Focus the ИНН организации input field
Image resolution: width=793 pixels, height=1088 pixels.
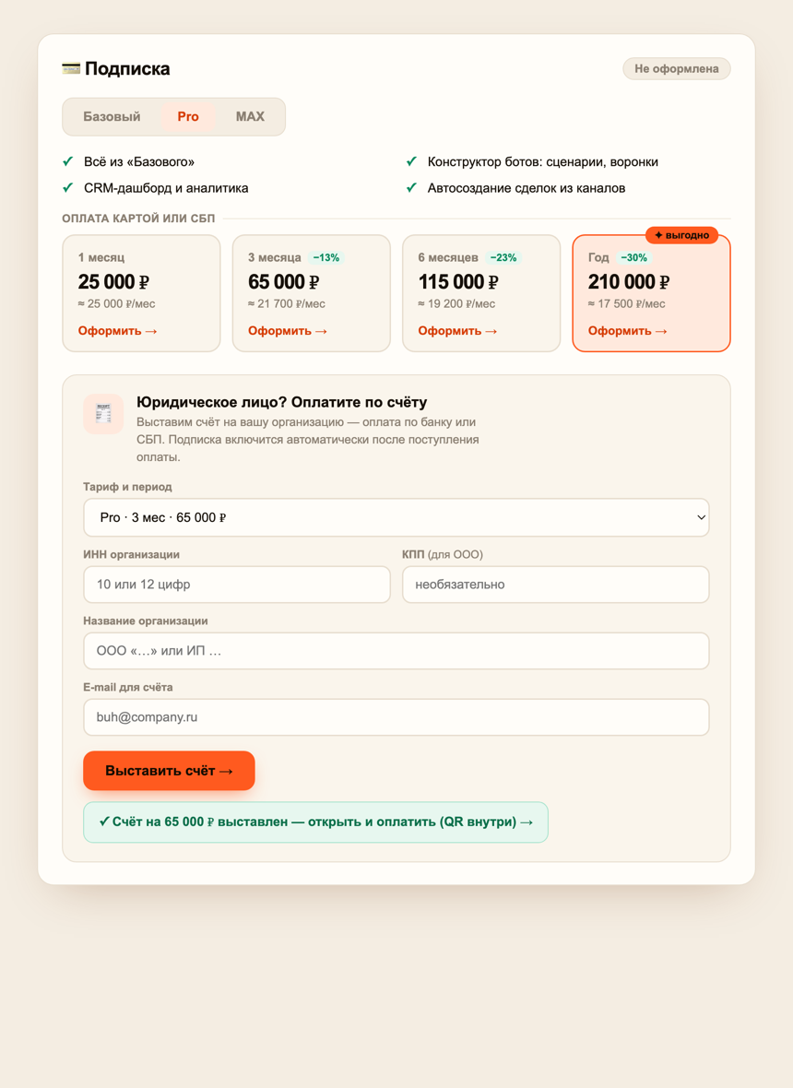tap(237, 585)
